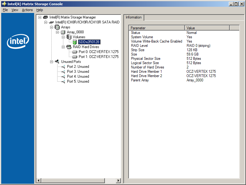The image size is (246, 185).
Task: Click the Volumes folder icon
Action: (69, 37)
